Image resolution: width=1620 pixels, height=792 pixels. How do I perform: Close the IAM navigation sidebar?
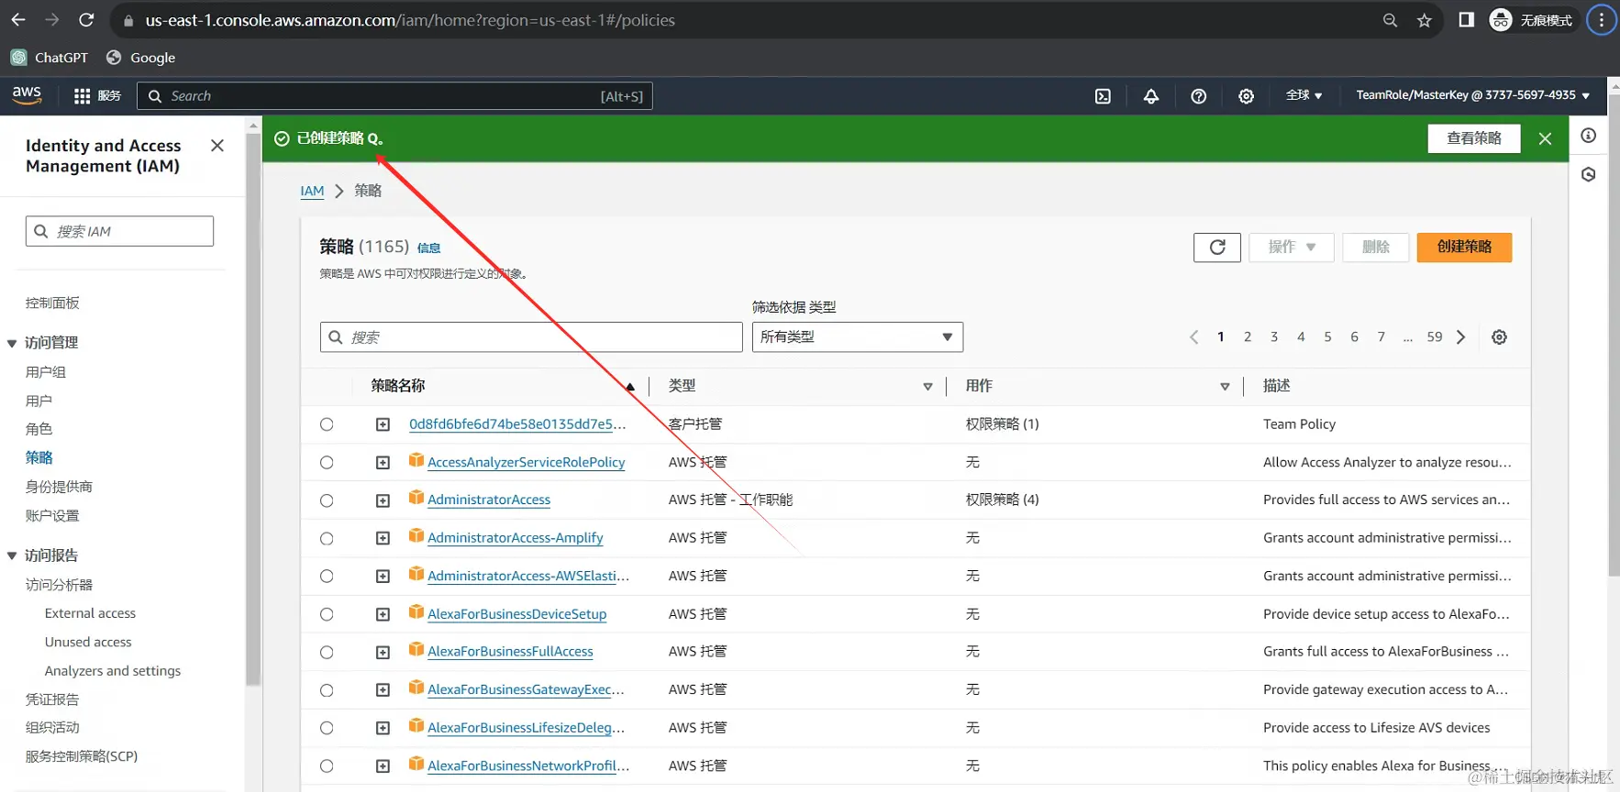click(217, 146)
